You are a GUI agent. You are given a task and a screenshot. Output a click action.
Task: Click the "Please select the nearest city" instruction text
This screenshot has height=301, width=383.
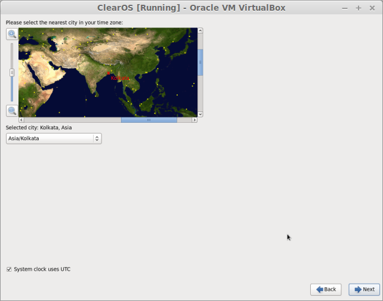(64, 23)
